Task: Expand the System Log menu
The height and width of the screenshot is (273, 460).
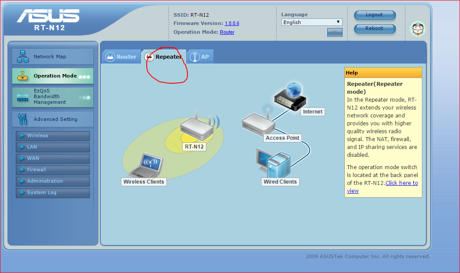Action: [53, 193]
